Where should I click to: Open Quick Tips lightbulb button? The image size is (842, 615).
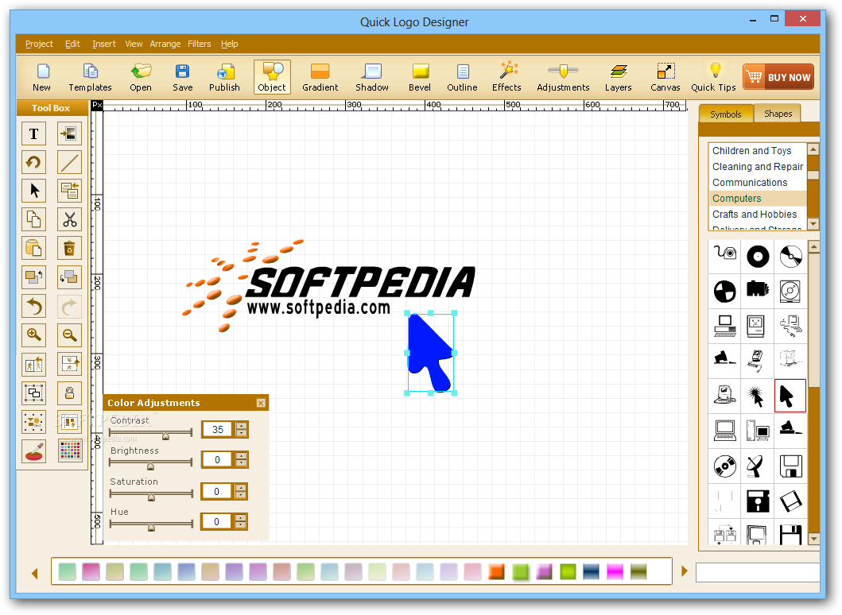click(x=714, y=77)
